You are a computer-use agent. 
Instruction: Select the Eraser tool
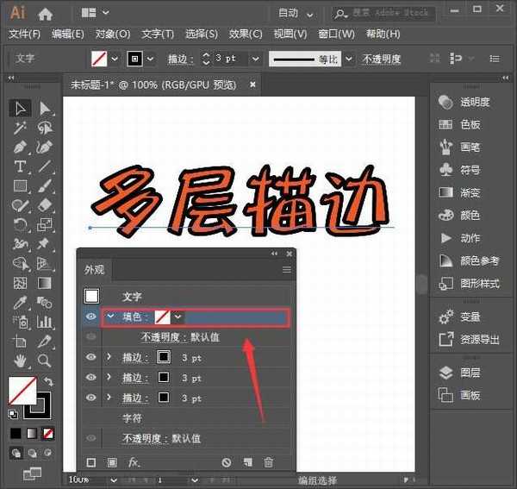click(x=45, y=205)
